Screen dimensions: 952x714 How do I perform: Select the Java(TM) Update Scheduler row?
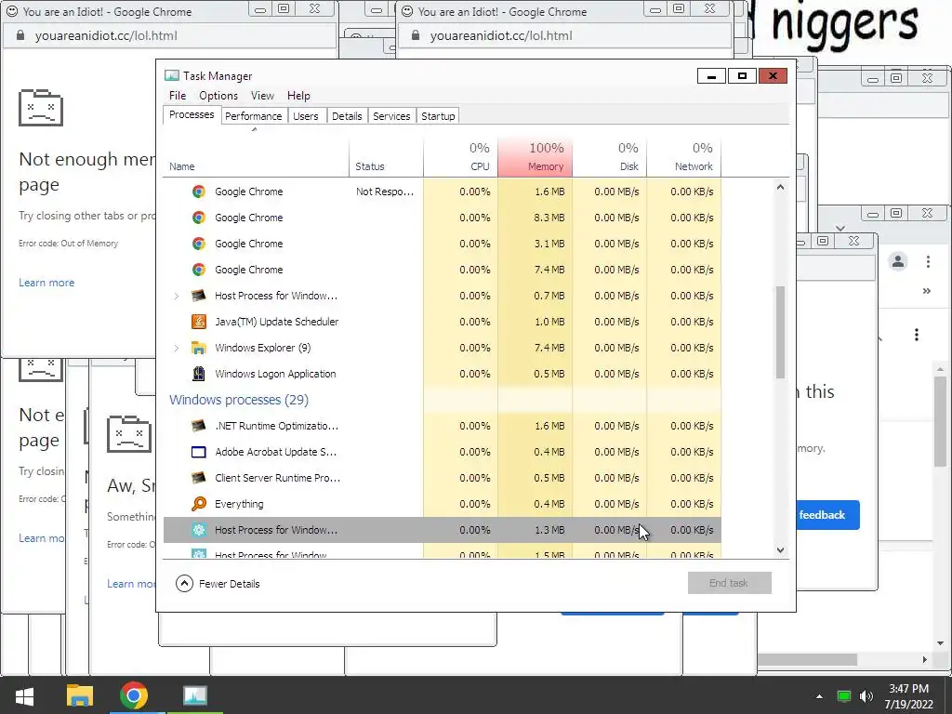point(442,322)
